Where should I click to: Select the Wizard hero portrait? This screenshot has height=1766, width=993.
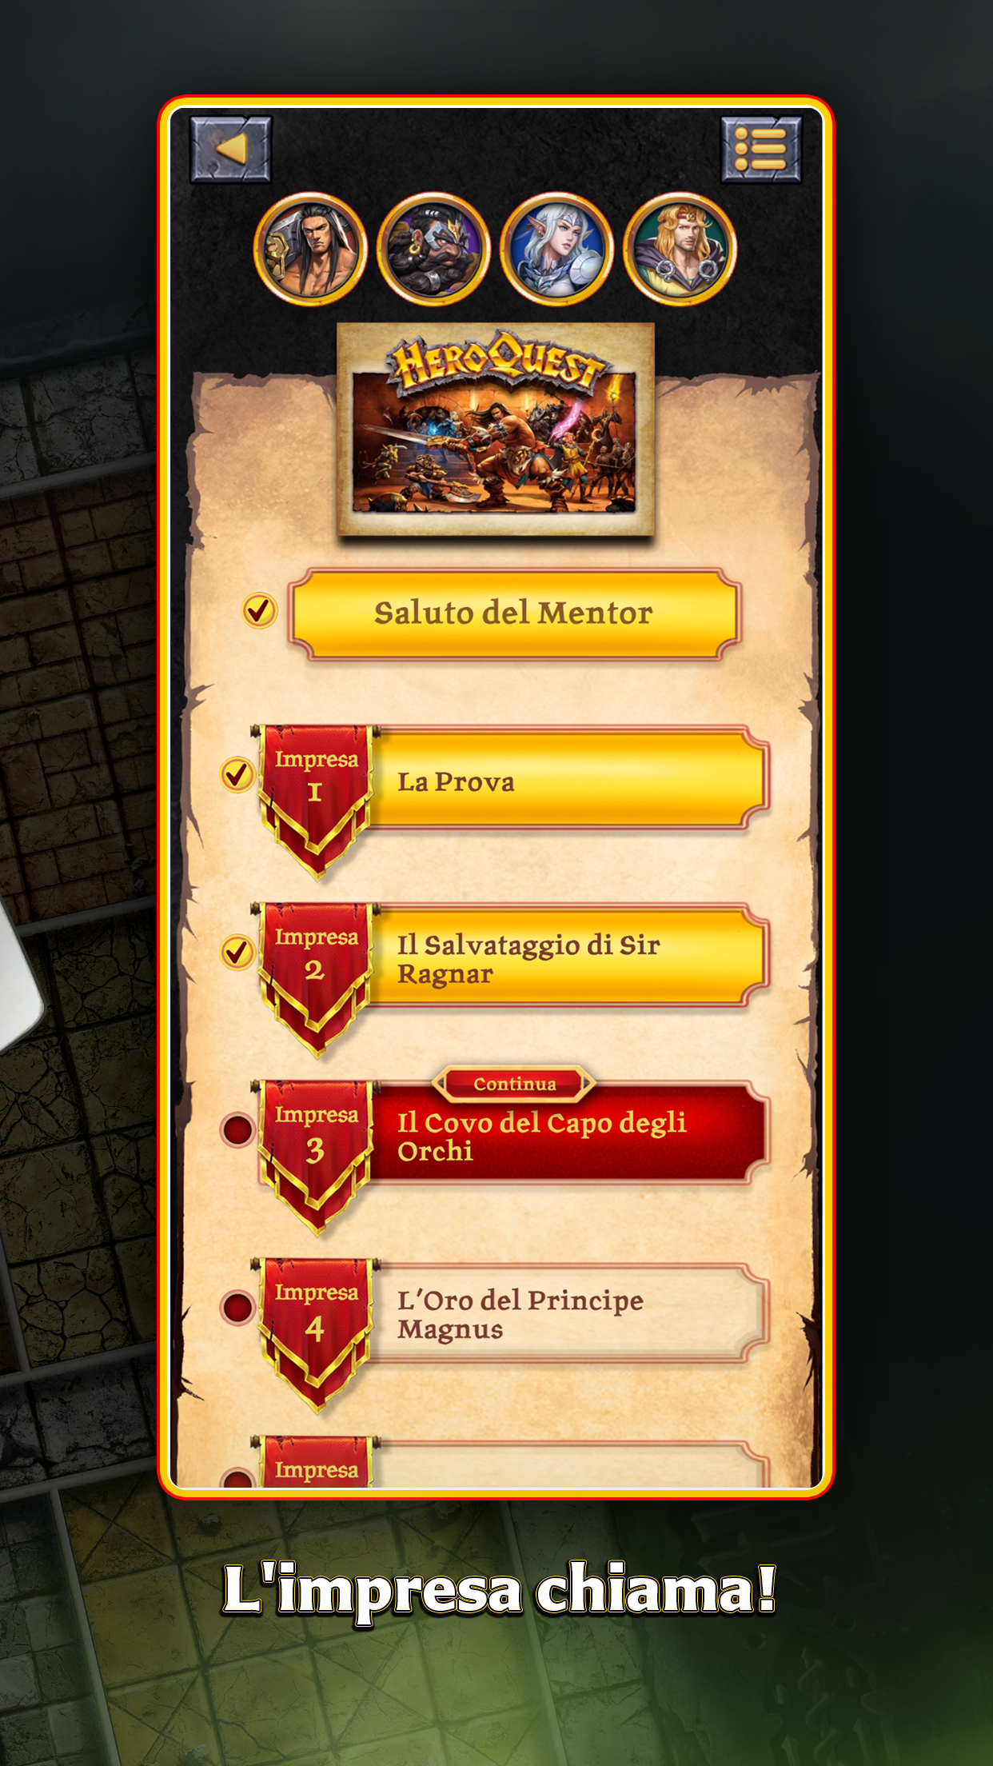[x=680, y=249]
